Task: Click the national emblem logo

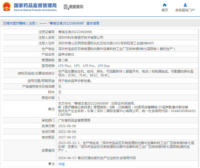Action: tap(7, 7)
